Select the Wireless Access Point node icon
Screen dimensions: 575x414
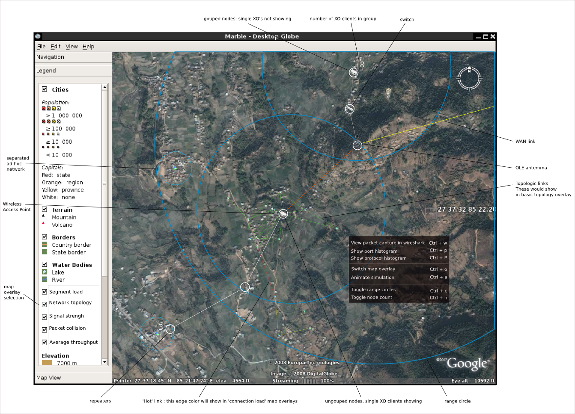click(x=283, y=213)
